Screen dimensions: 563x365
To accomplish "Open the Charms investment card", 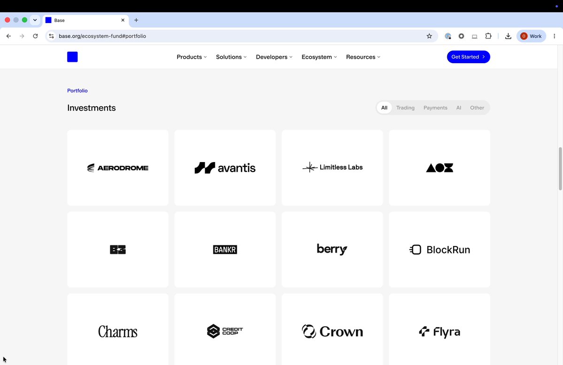I will click(x=118, y=329).
